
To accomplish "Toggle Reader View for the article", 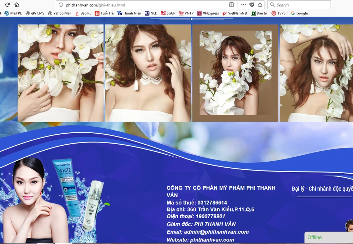I will point(231,5).
